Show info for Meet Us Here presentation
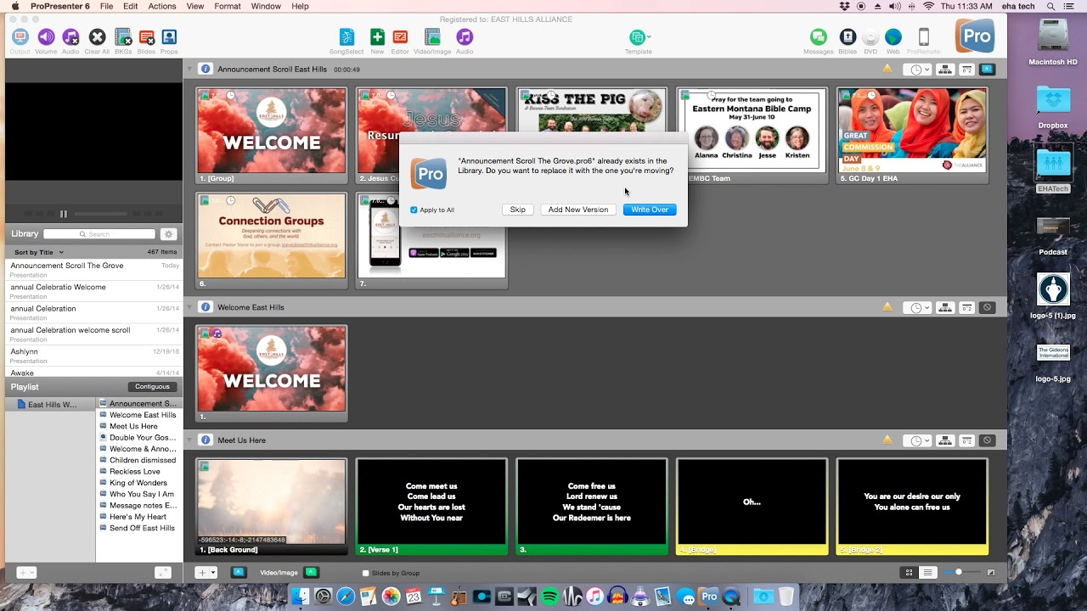Screen dimensions: 1087x611 coord(205,440)
